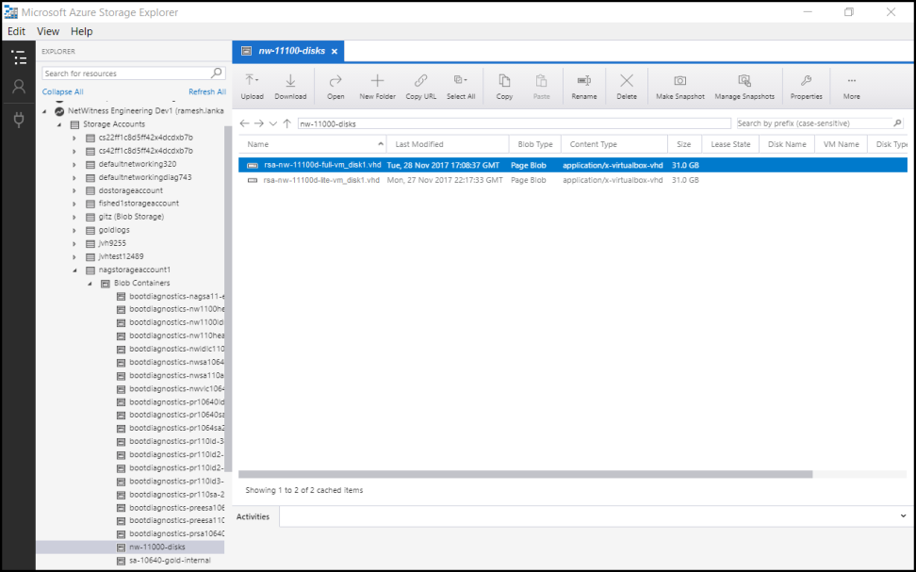
Task: Expand the defaultnetworking320 storage account
Action: 74,164
